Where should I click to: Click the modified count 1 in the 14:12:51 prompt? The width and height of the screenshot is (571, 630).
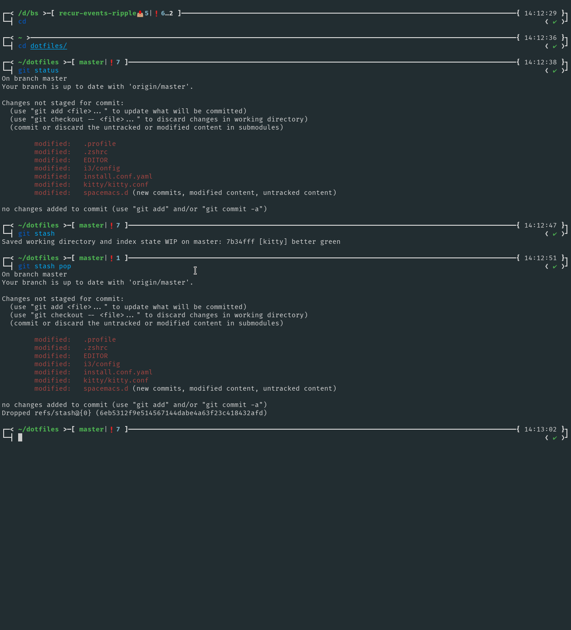pyautogui.click(x=118, y=258)
